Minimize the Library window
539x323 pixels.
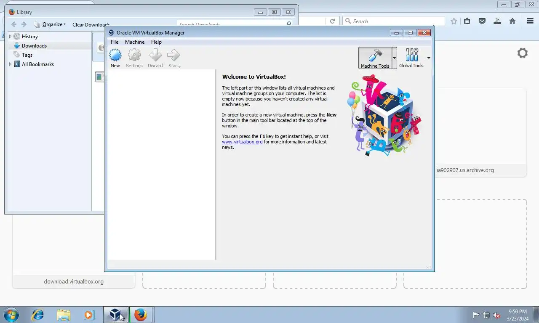click(x=260, y=12)
